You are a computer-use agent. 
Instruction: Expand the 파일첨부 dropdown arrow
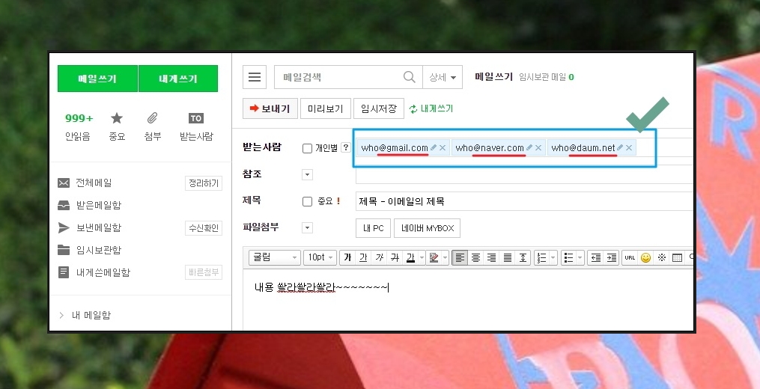(307, 227)
